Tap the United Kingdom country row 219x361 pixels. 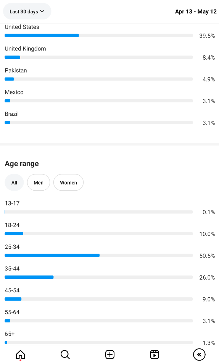110,53
